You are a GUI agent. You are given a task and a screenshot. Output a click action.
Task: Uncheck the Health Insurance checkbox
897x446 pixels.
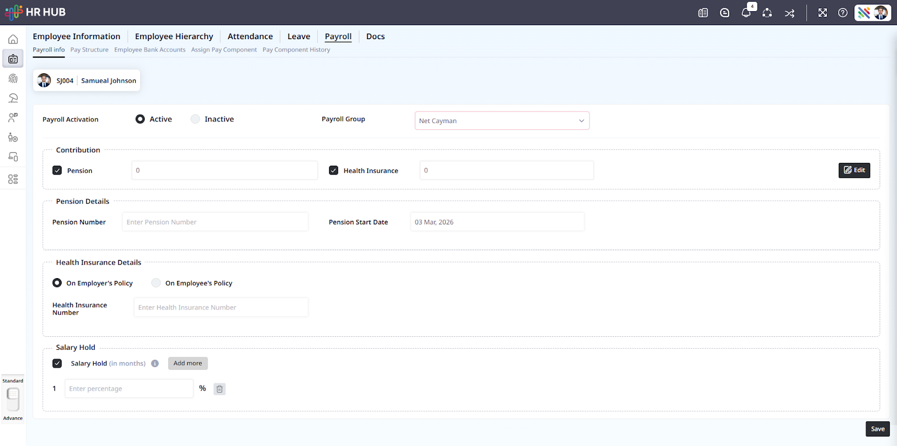[x=334, y=171]
